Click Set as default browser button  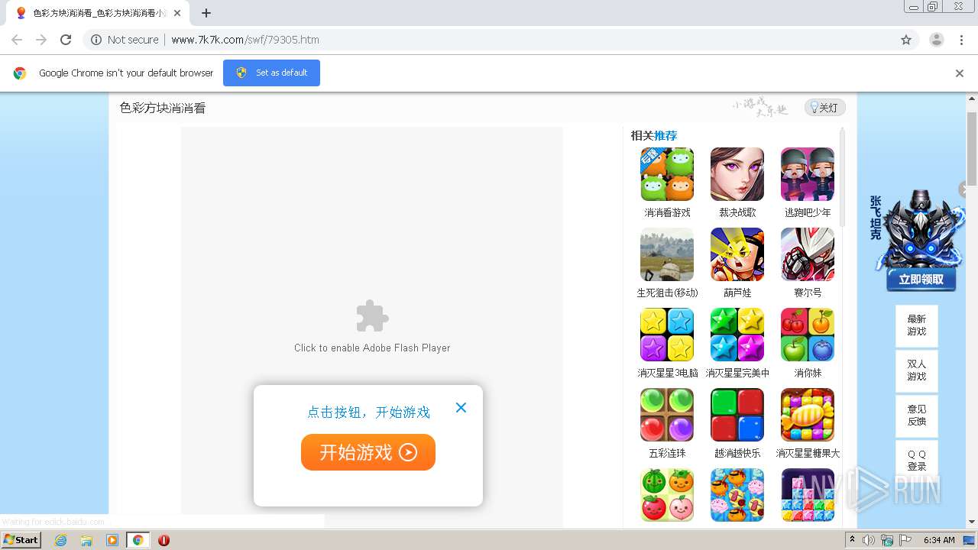coord(271,73)
